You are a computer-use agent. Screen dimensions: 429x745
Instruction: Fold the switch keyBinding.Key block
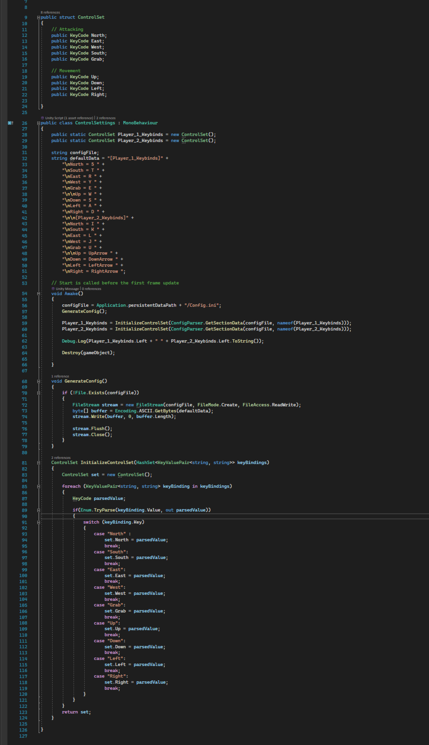pyautogui.click(x=39, y=522)
